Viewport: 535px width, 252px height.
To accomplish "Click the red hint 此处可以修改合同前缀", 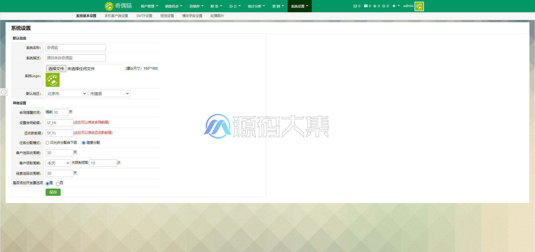I will click(91, 122).
